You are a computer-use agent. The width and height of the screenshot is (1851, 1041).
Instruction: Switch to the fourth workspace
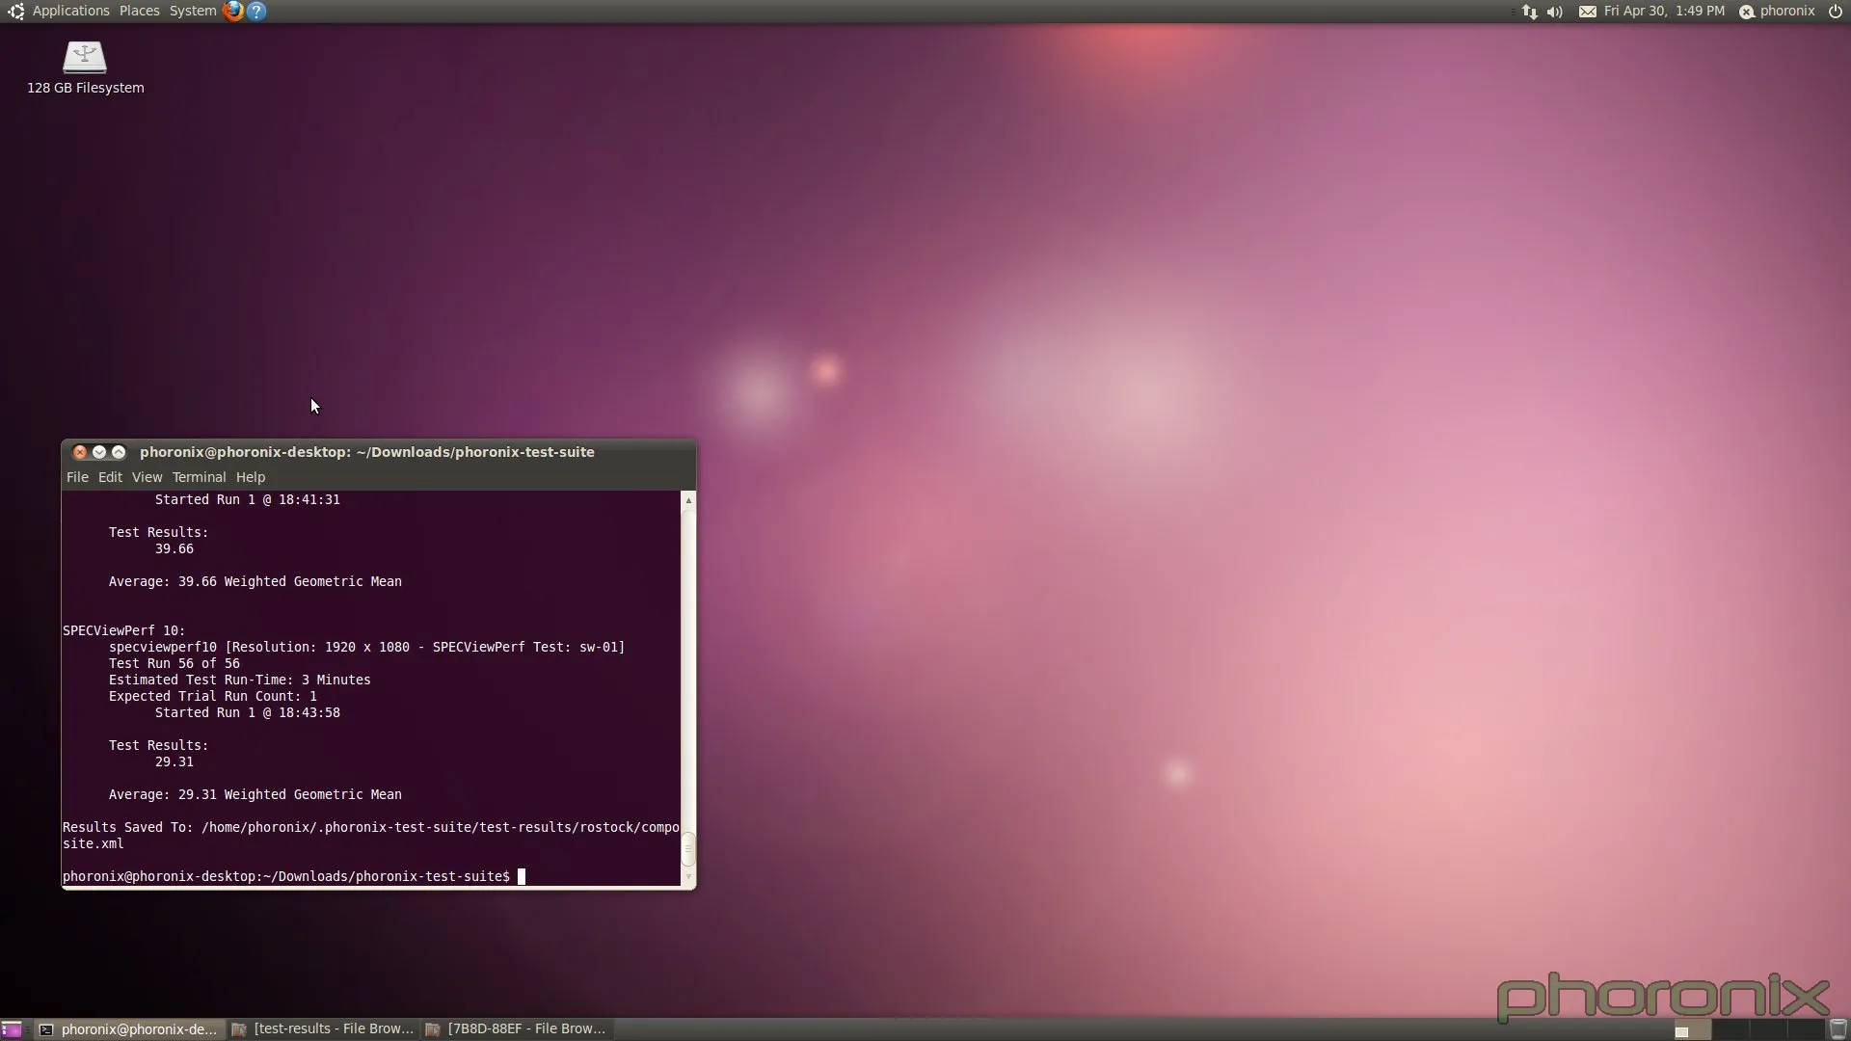[1804, 1029]
